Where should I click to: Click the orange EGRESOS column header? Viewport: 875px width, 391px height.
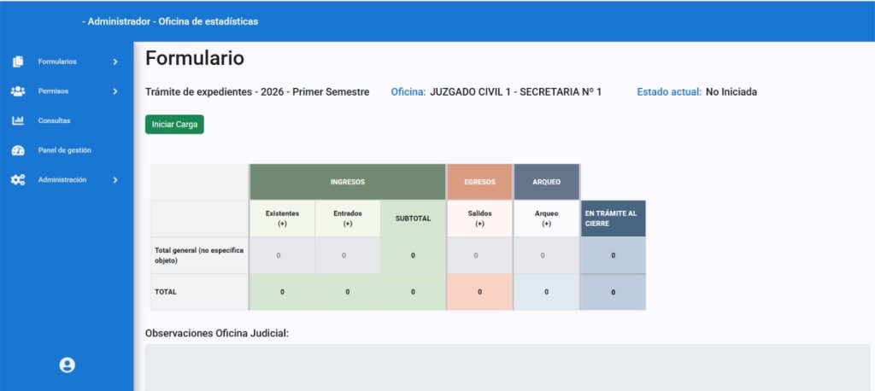click(x=480, y=182)
